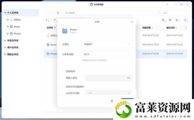The height and width of the screenshot is (120, 194).
Task: Open the upload menu in toolbar
Action: click(x=55, y=20)
